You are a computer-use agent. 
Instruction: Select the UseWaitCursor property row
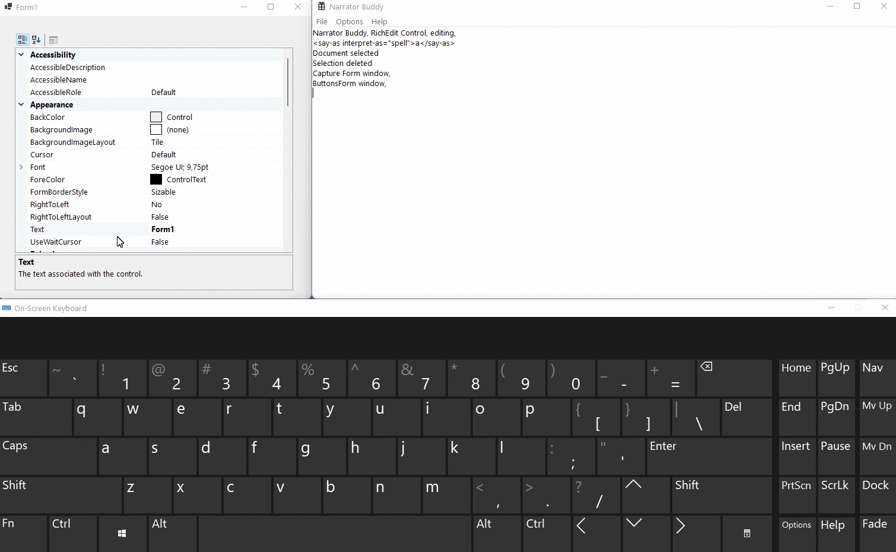click(150, 242)
